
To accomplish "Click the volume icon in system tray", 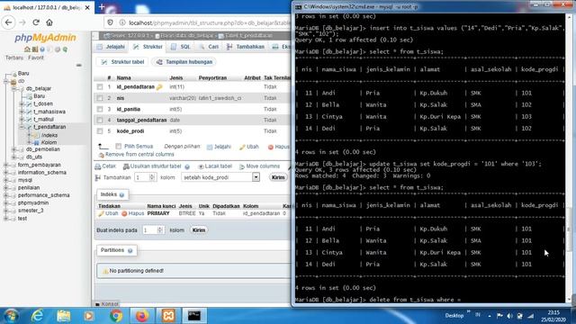I will tap(509, 316).
